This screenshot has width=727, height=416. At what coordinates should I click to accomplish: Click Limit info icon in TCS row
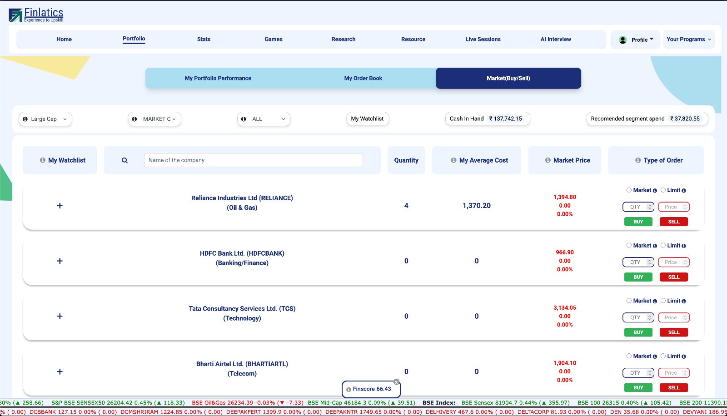684,302
